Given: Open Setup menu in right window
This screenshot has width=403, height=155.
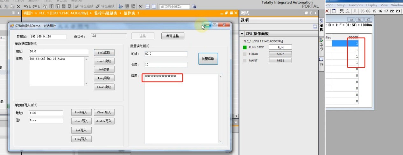Looking at the screenshot, I should (341, 5).
